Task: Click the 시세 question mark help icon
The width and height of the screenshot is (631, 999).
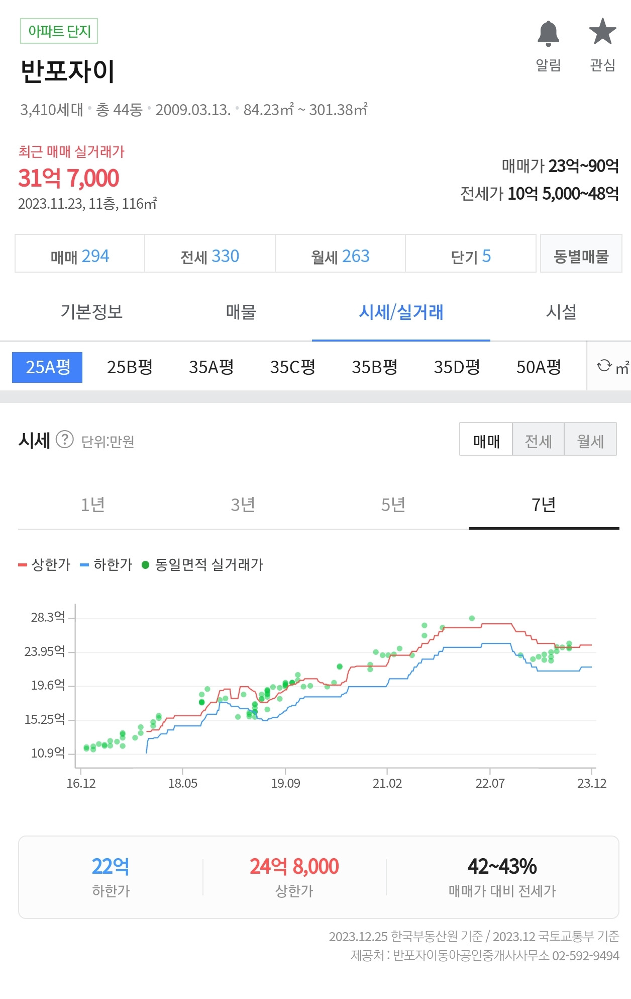Action: [x=65, y=440]
